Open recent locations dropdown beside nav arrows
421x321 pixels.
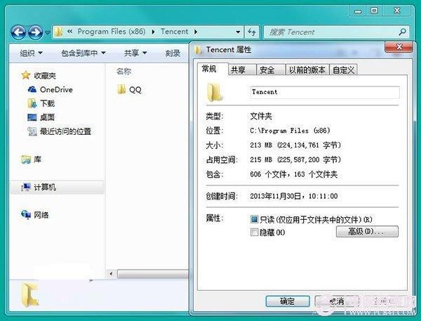pyautogui.click(x=47, y=32)
